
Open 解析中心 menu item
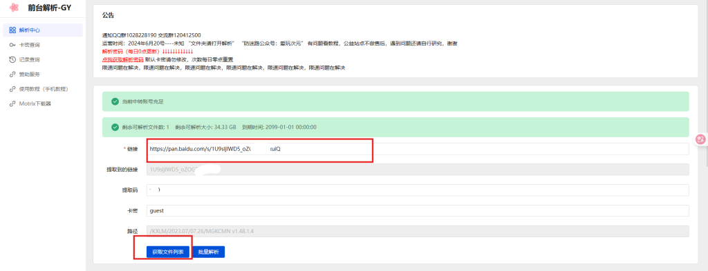pyautogui.click(x=43, y=30)
